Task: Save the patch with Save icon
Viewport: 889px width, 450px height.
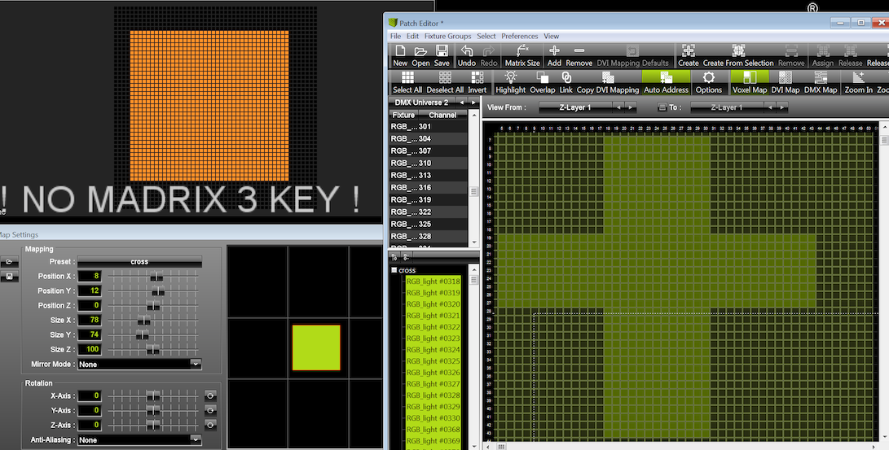Action: click(442, 51)
